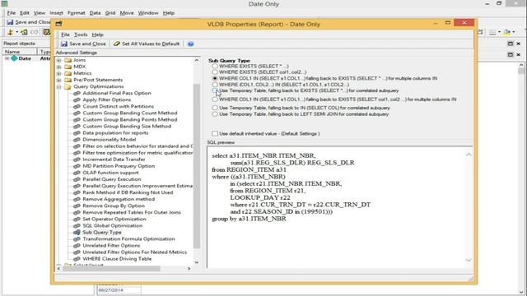Check Use default inherited value checkbox
The height and width of the screenshot is (296, 527).
click(x=215, y=133)
